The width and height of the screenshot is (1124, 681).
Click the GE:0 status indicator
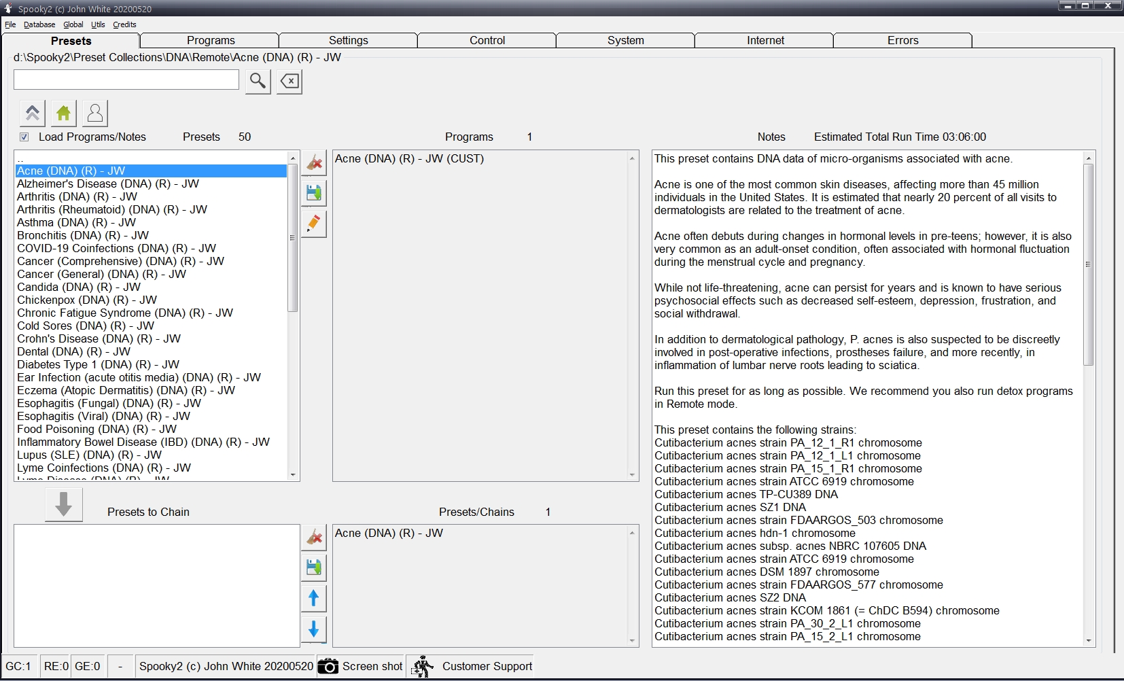(88, 667)
